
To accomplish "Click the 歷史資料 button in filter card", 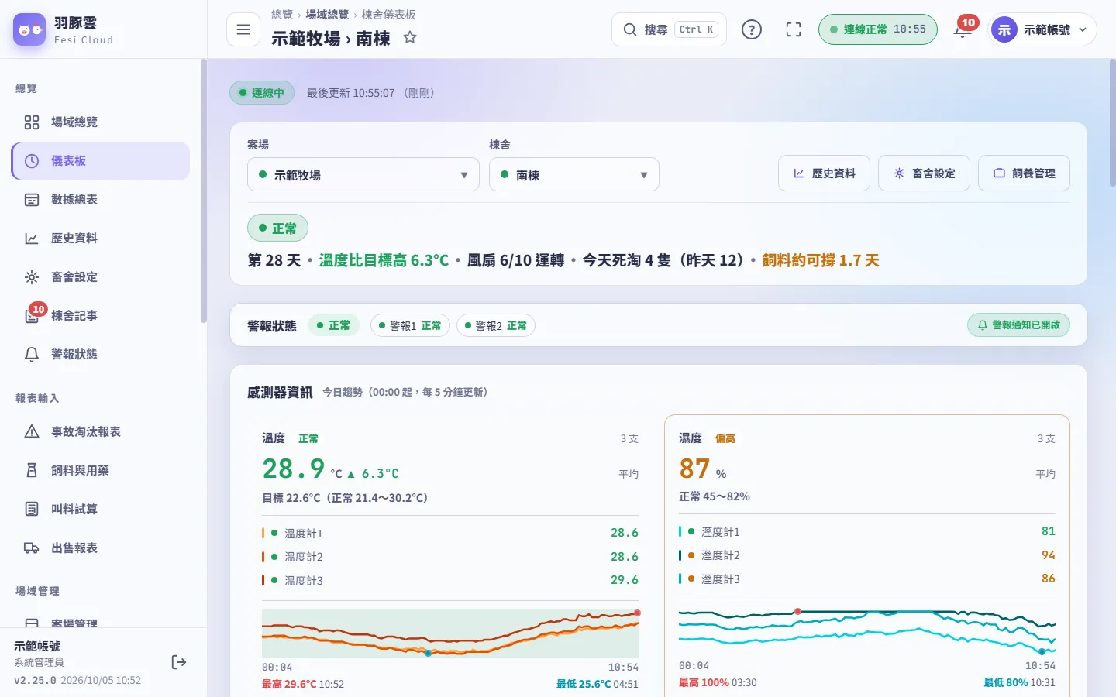I will [x=824, y=173].
